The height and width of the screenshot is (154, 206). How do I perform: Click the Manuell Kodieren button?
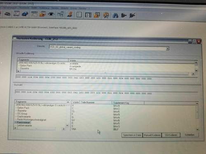152,135
